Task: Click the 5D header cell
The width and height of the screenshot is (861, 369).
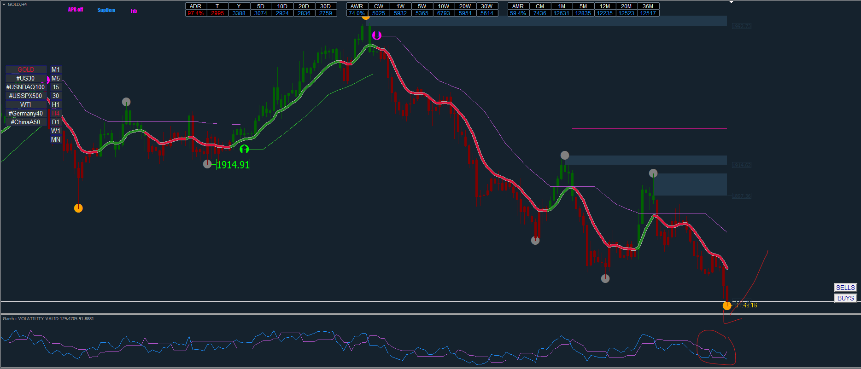Action: coord(261,6)
